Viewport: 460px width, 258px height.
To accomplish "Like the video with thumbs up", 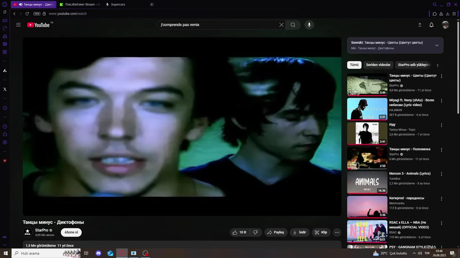I will (239, 232).
